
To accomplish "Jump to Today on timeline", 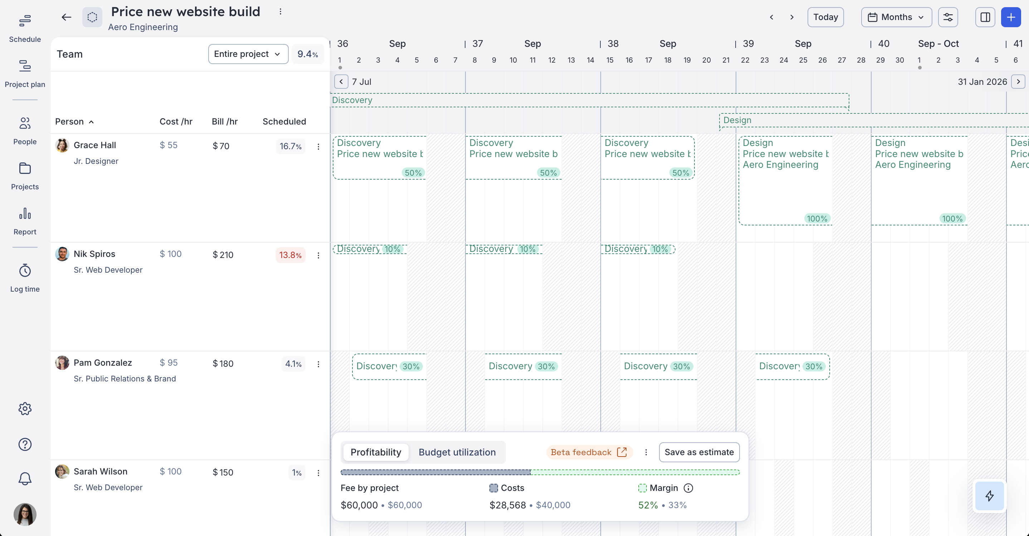I will tap(825, 17).
